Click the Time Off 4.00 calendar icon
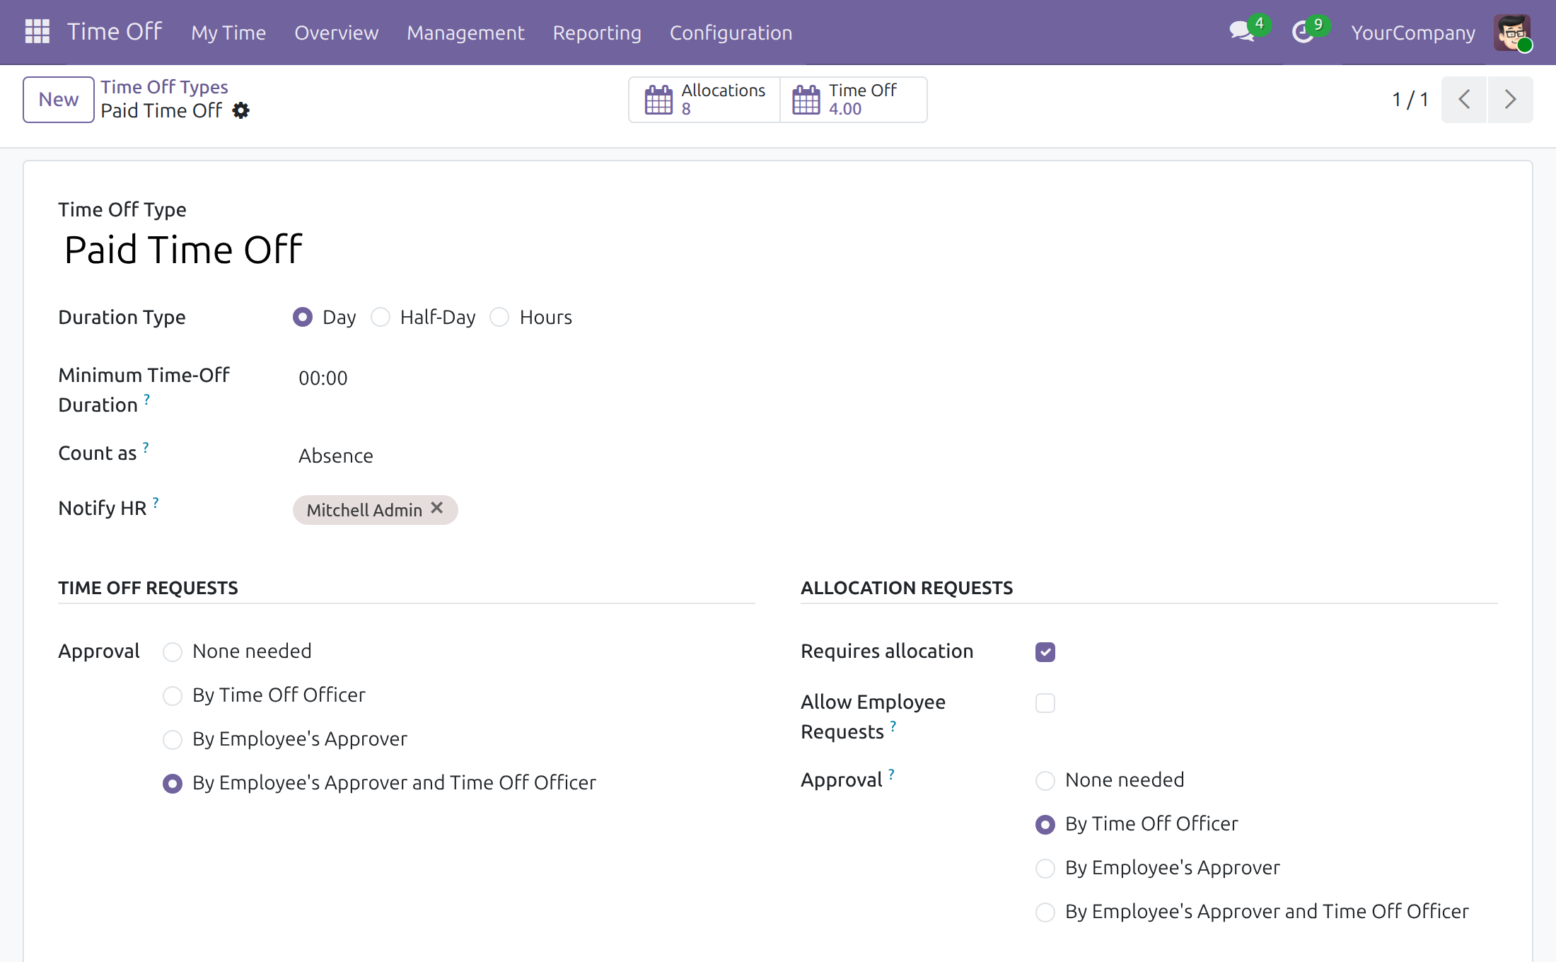Screen dimensions: 1556x962 806,100
